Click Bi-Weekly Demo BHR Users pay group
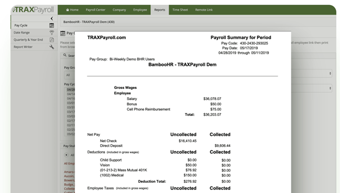 pyautogui.click(x=132, y=59)
